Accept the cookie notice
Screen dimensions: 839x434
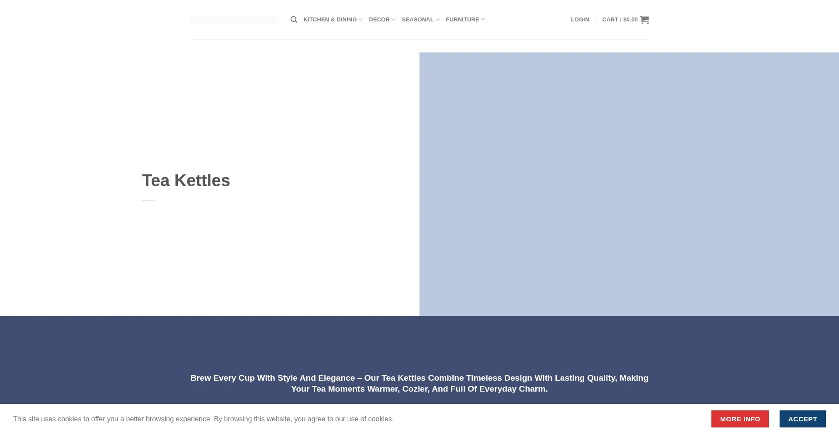click(x=802, y=419)
